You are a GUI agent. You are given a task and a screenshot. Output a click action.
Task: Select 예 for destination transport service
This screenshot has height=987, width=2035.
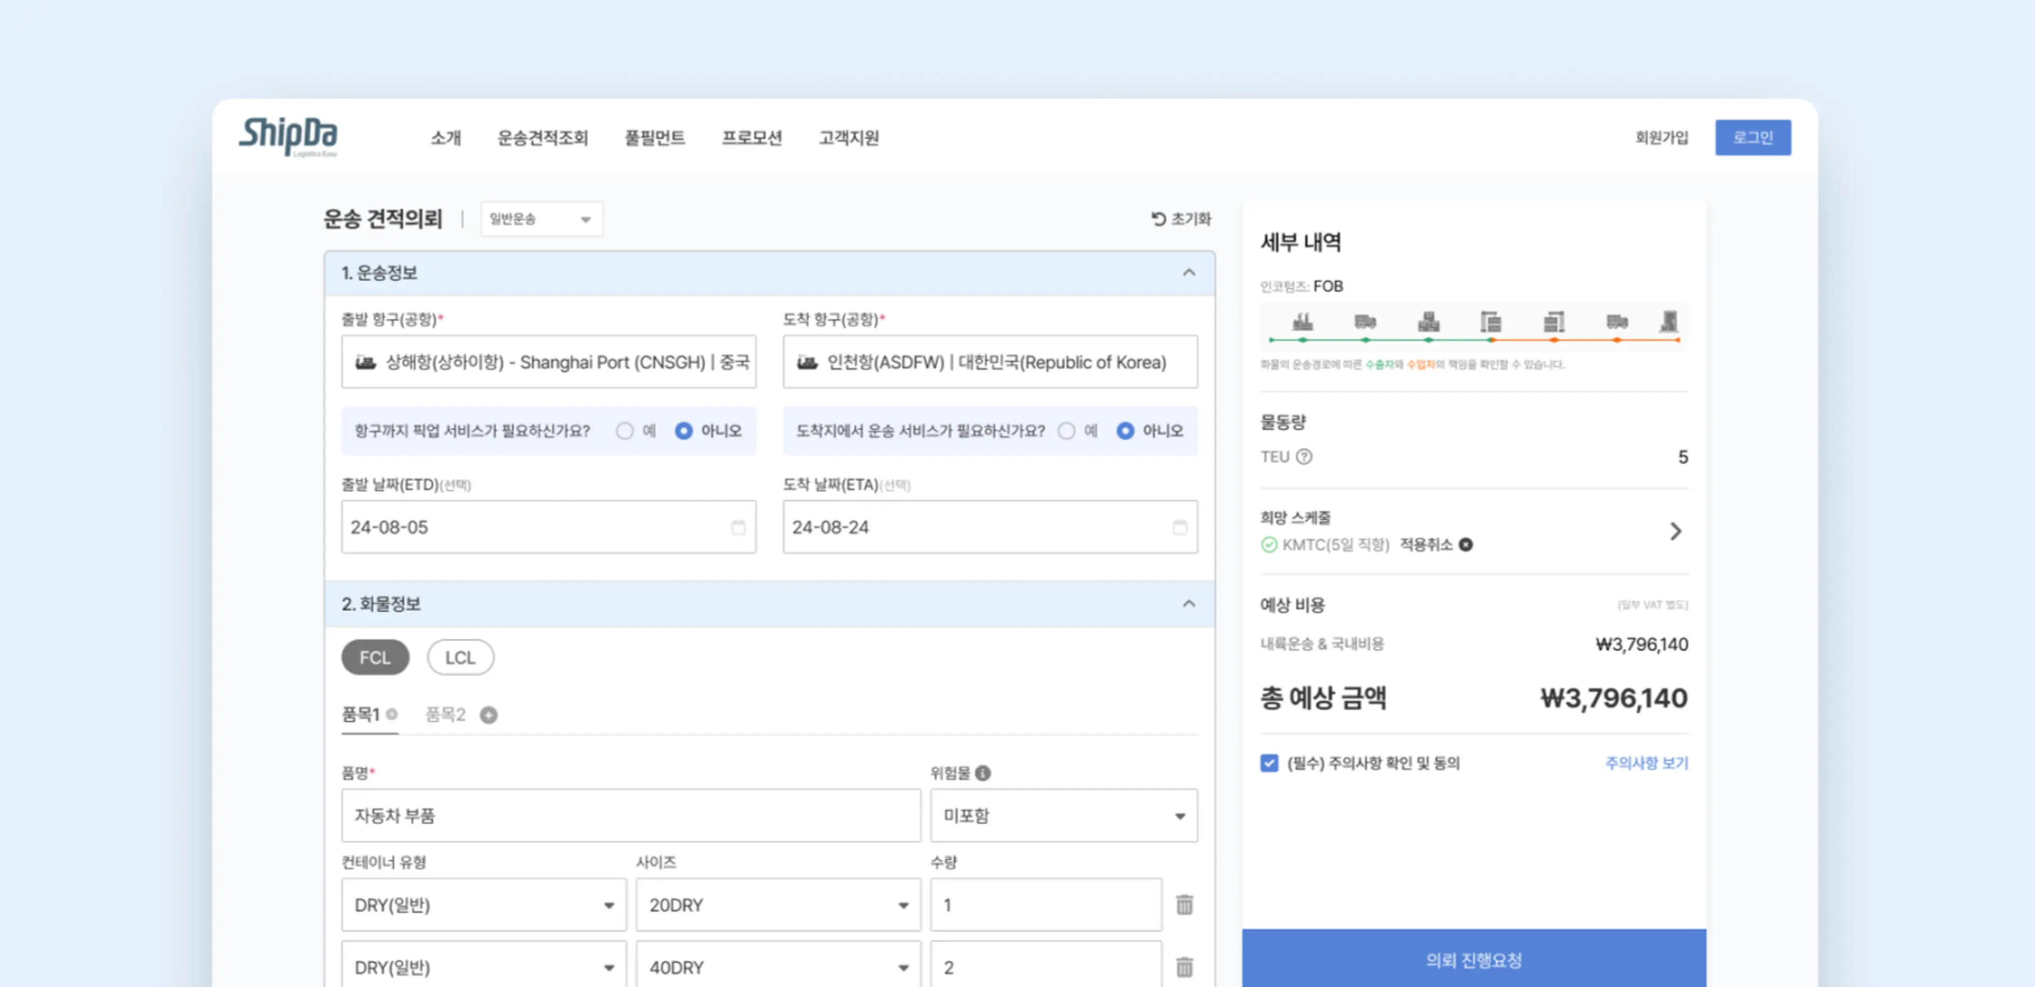click(1066, 430)
